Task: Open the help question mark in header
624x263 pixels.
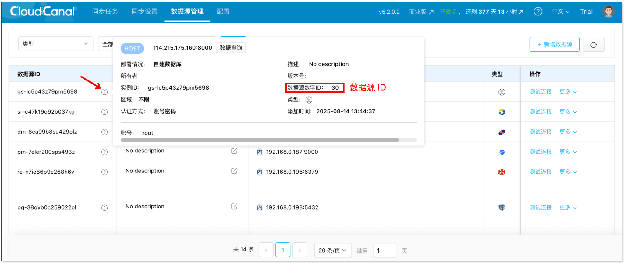Action: 538,12
